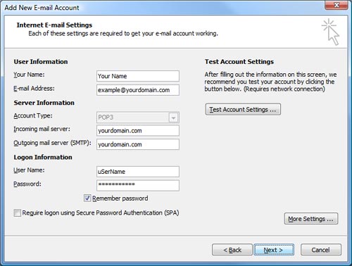Go to the Next step
Image resolution: width=352 pixels, height=266 pixels.
coord(274,250)
